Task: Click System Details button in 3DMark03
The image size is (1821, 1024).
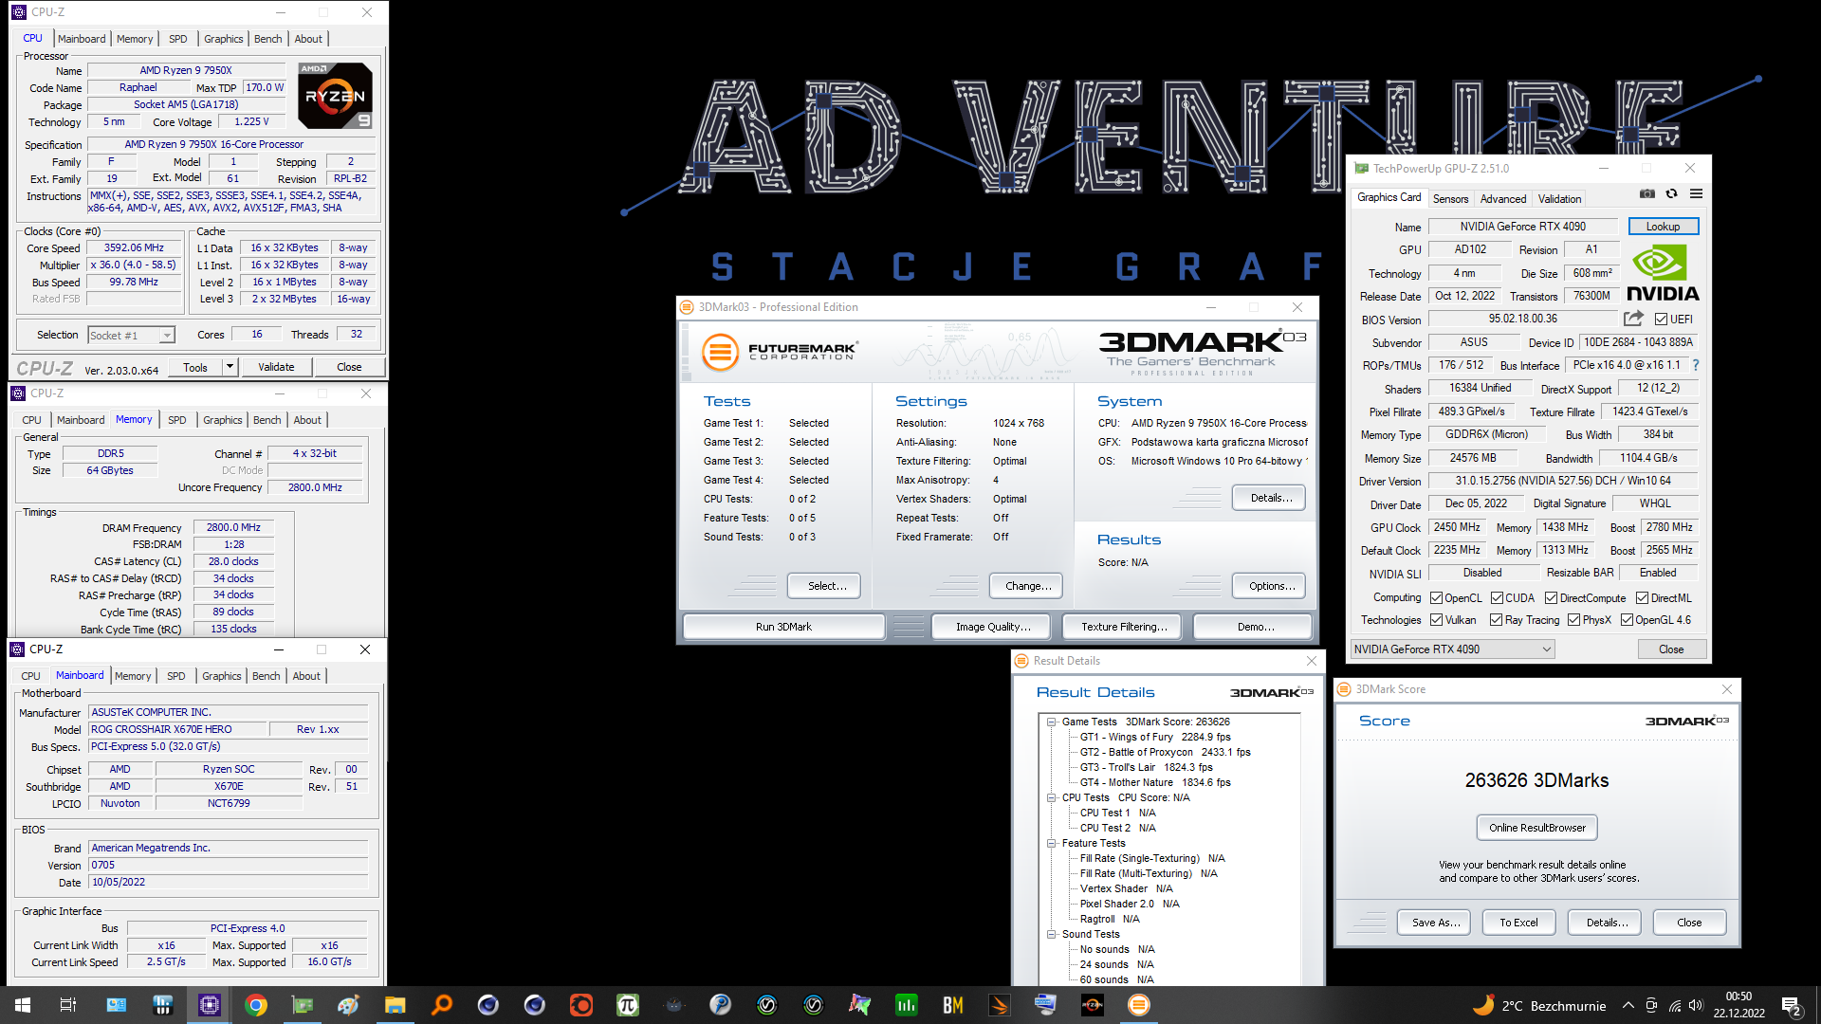Action: coord(1269,498)
